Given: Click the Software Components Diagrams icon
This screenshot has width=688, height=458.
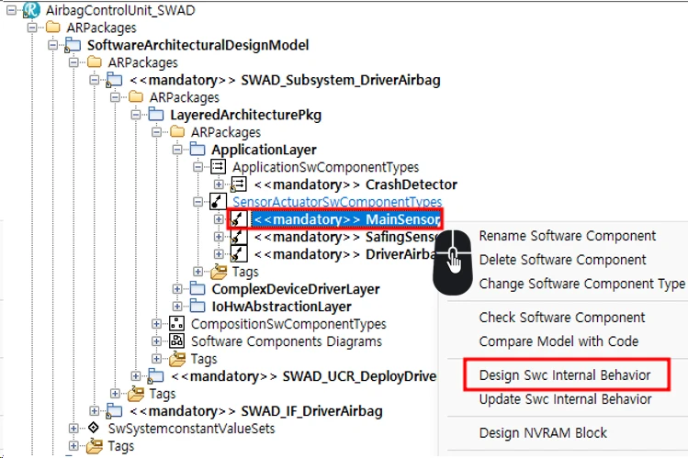Looking at the screenshot, I should tap(177, 341).
